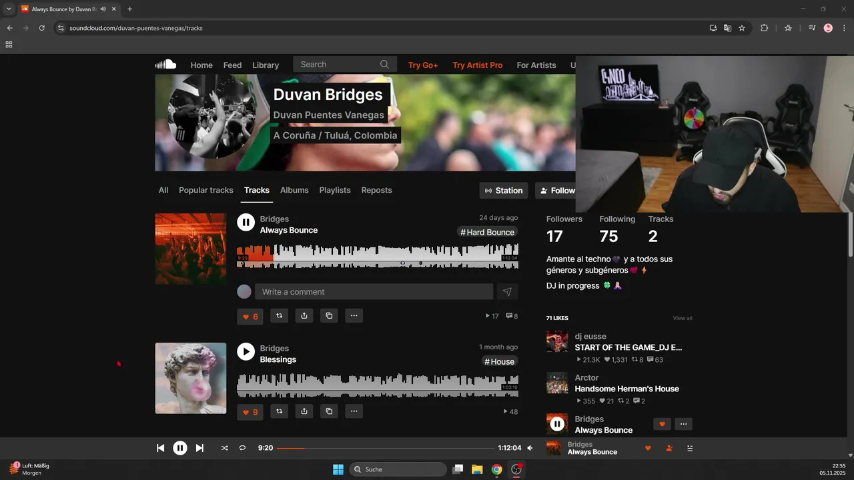Start the artist Station
854x480 pixels.
click(504, 191)
